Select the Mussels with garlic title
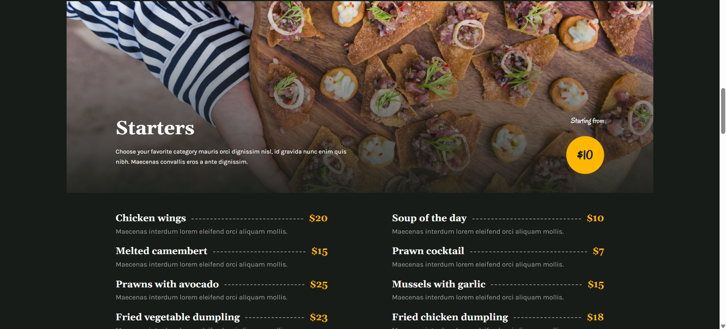The image size is (726, 329). (x=439, y=284)
